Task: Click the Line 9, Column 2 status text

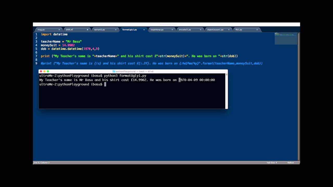Action: [x=42, y=163]
